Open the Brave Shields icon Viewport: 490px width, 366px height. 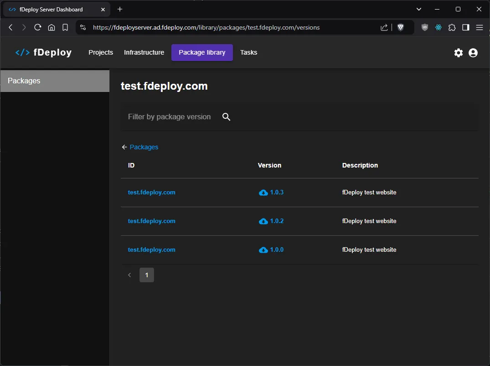tap(400, 27)
